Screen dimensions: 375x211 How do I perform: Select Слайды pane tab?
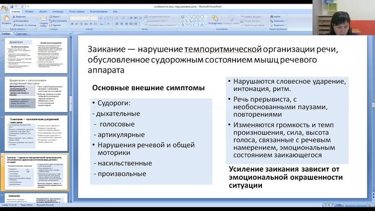[6, 34]
